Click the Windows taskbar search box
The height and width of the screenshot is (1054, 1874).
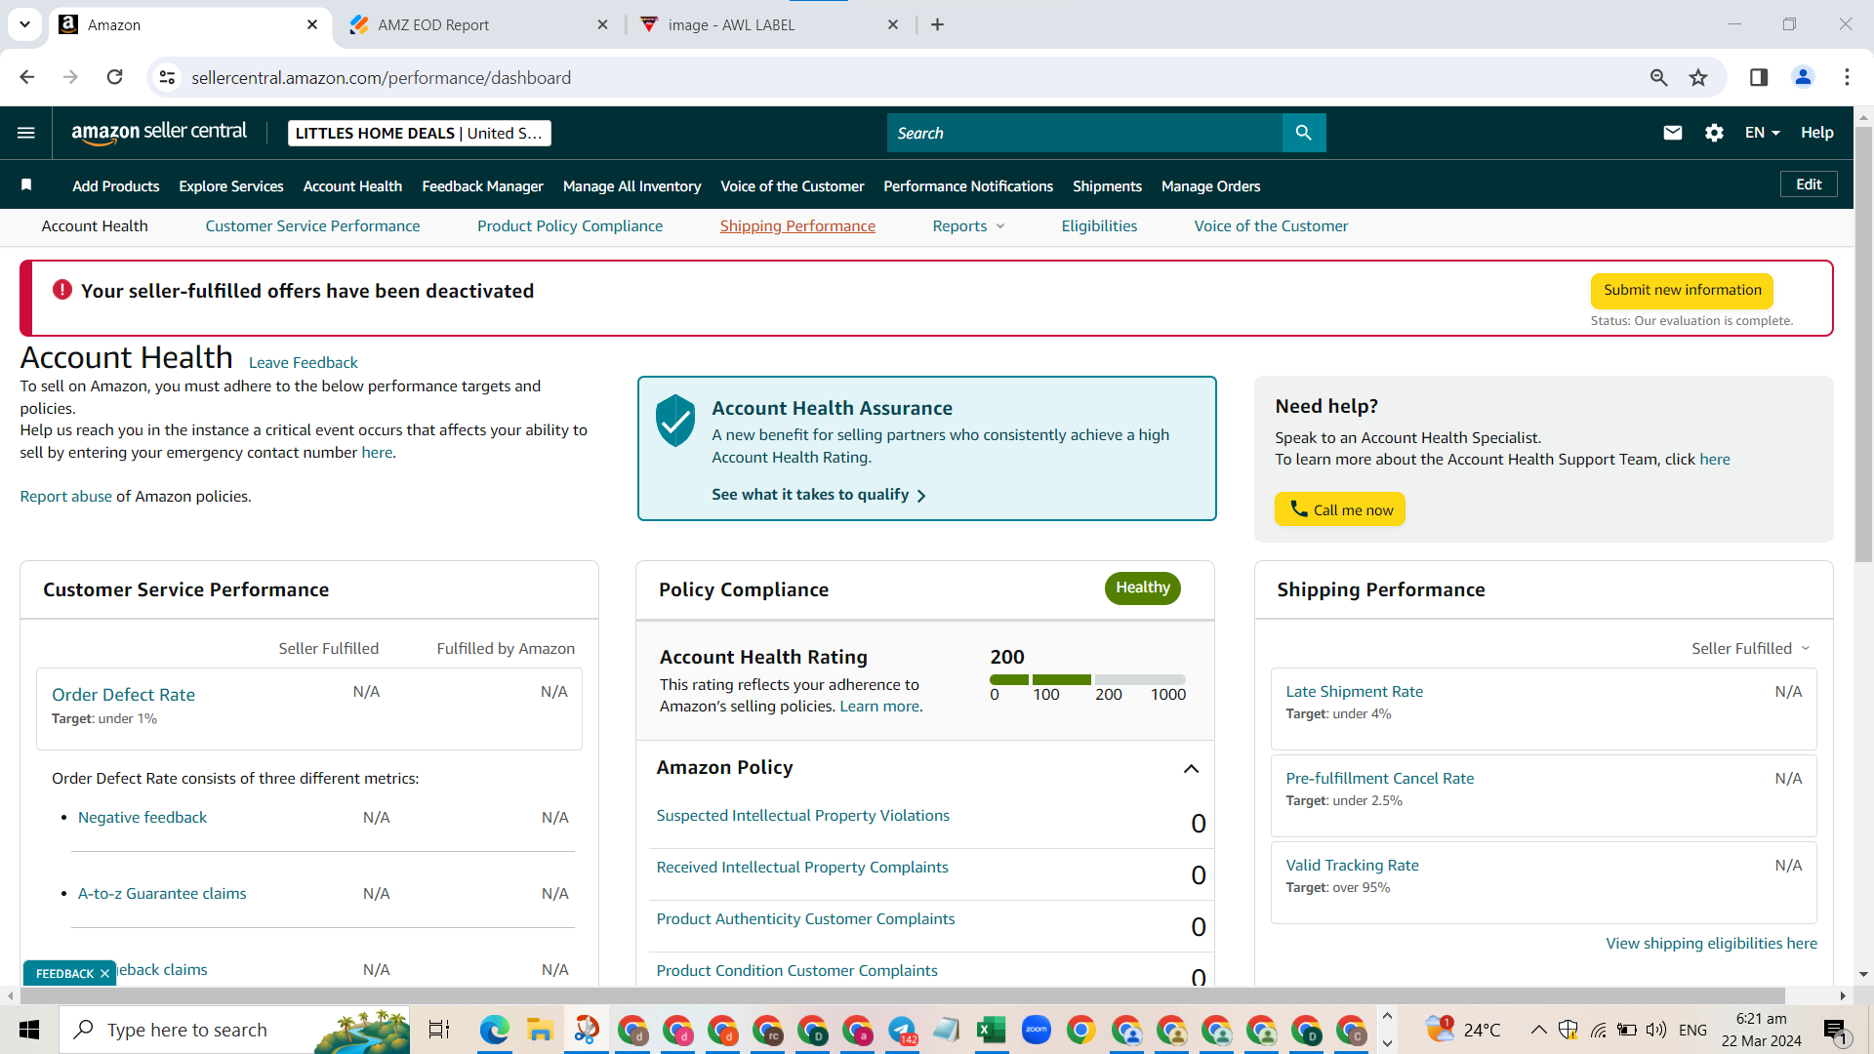[x=234, y=1030]
